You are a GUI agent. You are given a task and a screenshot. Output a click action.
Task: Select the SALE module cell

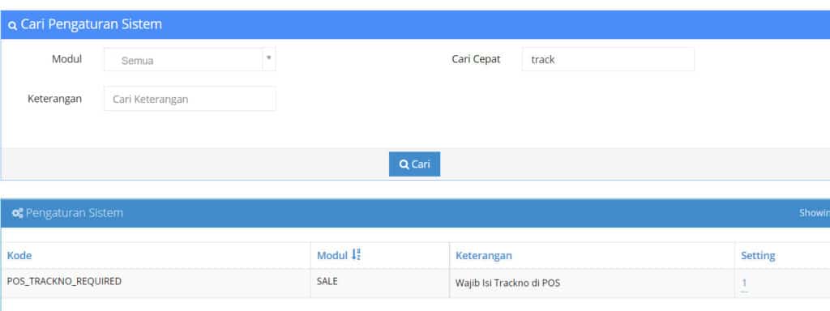click(327, 281)
